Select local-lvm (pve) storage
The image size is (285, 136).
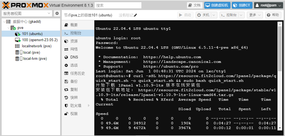tap(31, 58)
